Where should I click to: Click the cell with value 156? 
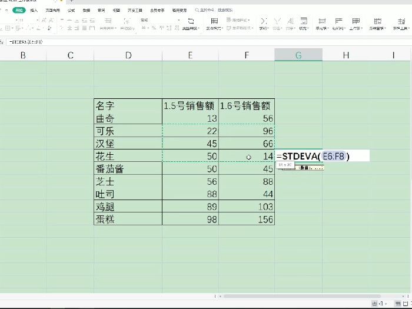click(x=247, y=219)
